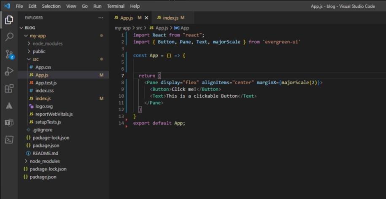
Task: Open the Extensions view icon
Action: tap(9, 89)
